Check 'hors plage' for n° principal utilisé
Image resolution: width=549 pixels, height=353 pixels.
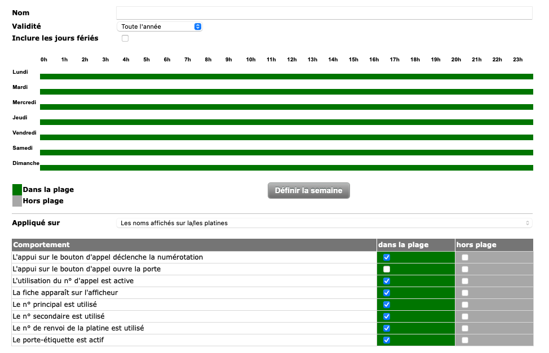point(465,305)
